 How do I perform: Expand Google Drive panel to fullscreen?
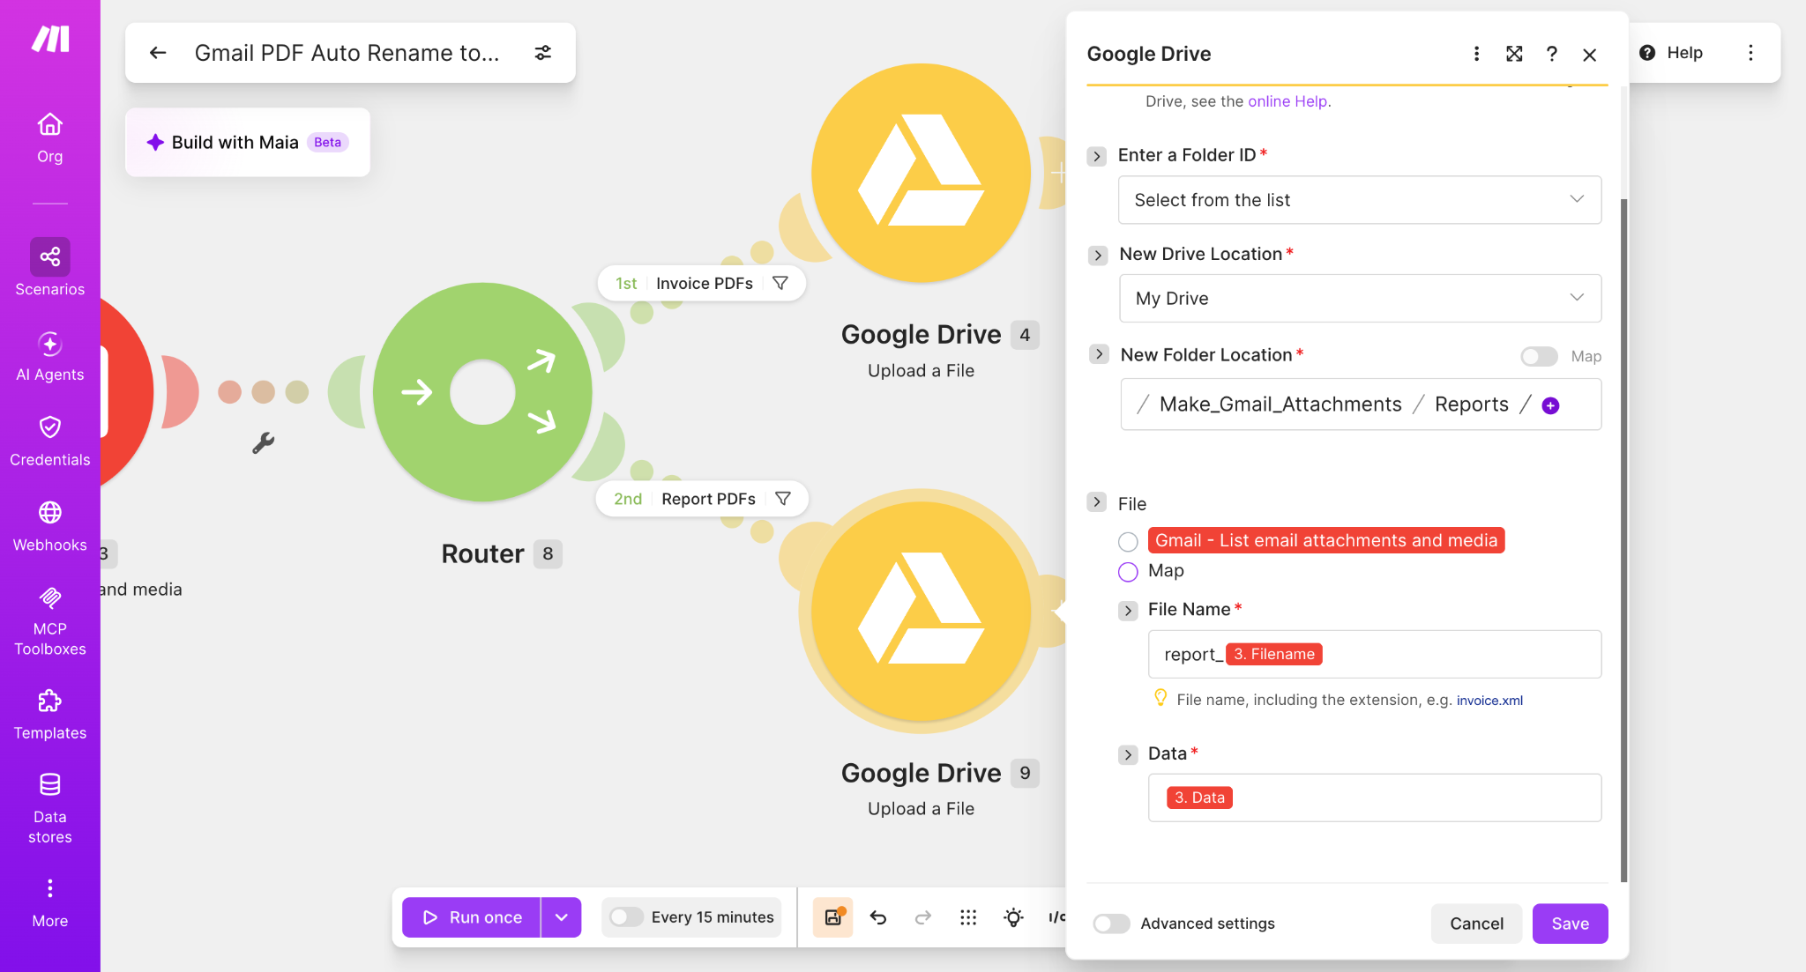tap(1514, 54)
